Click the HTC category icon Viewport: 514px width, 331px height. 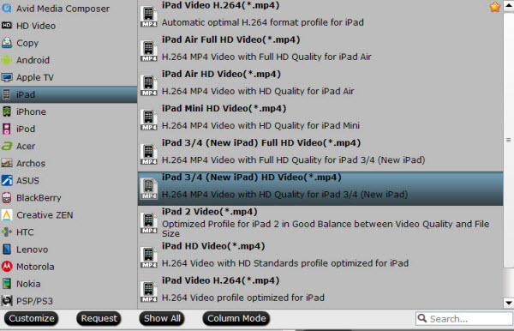point(7,232)
